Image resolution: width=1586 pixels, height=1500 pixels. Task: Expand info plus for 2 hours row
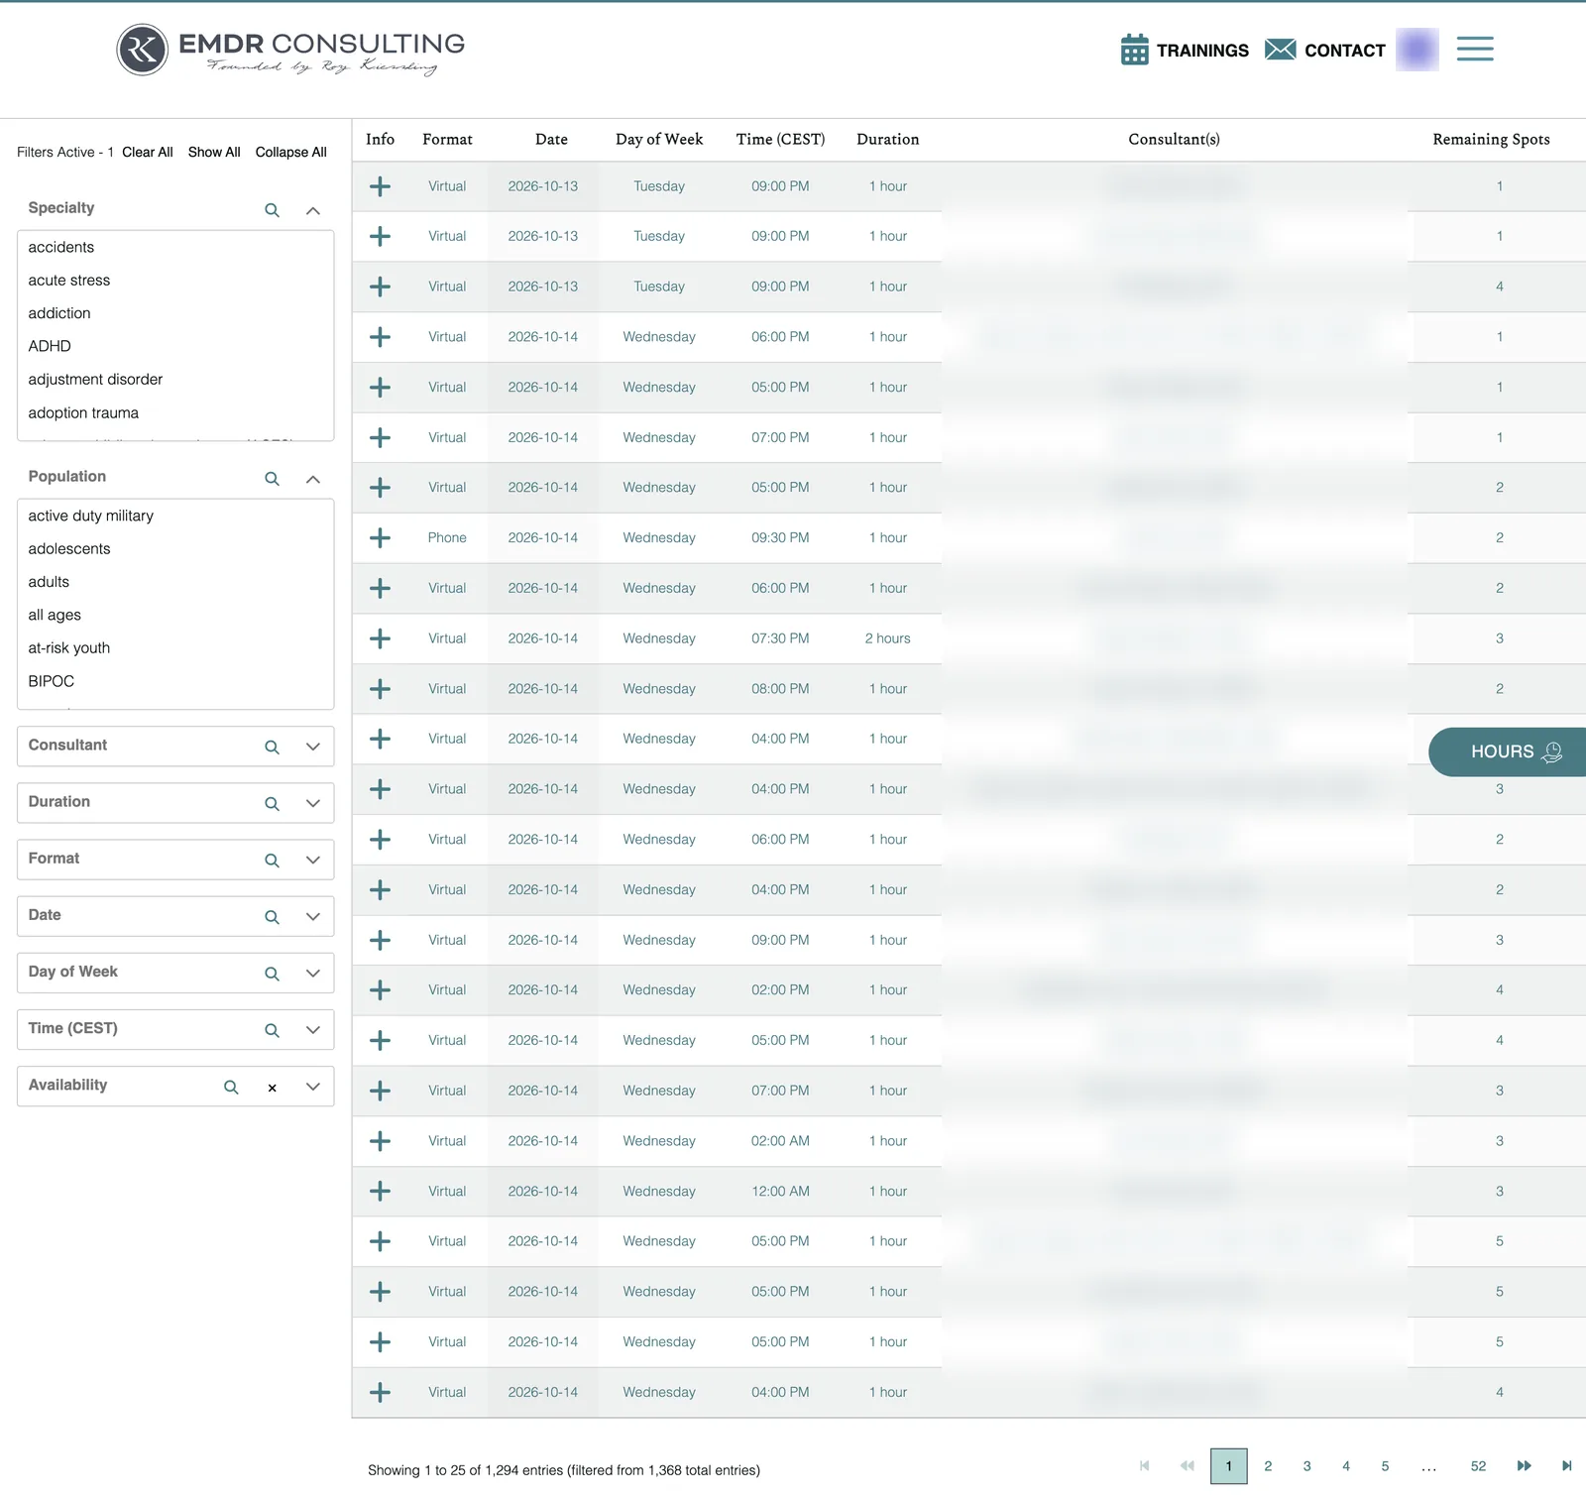[380, 638]
